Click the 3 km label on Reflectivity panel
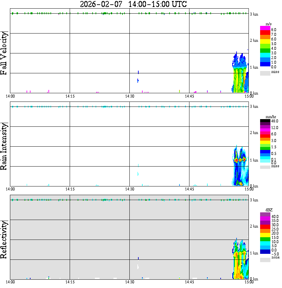Image resolution: width=282 pixels, height=288 pixels. click(x=254, y=200)
